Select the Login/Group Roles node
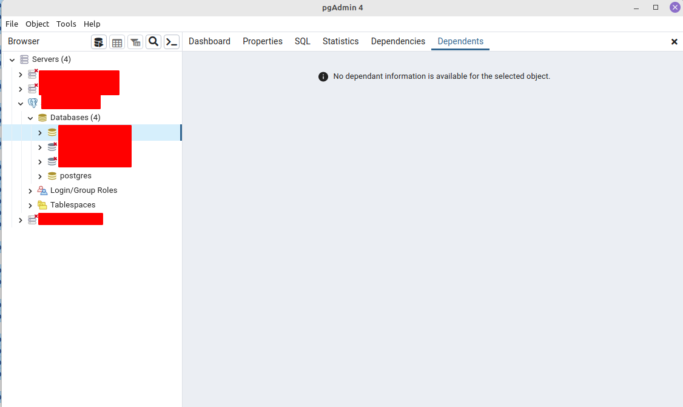Screen dimensions: 683x407 83,190
